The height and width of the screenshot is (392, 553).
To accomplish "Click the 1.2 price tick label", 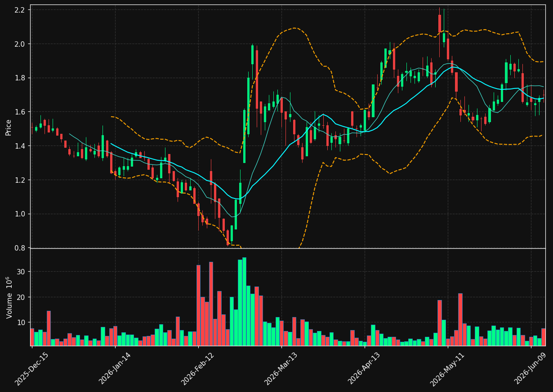I will click(21, 180).
